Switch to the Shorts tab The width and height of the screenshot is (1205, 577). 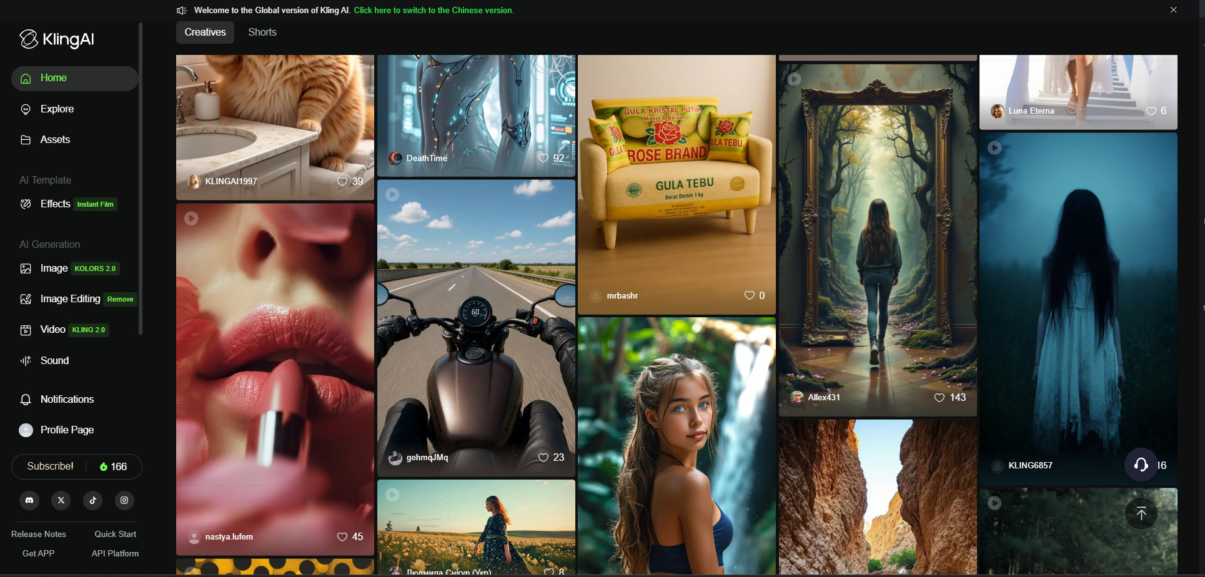click(x=262, y=32)
